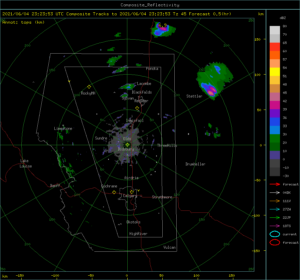Click the dBZ scale heading
300x280 pixels.
click(x=283, y=18)
